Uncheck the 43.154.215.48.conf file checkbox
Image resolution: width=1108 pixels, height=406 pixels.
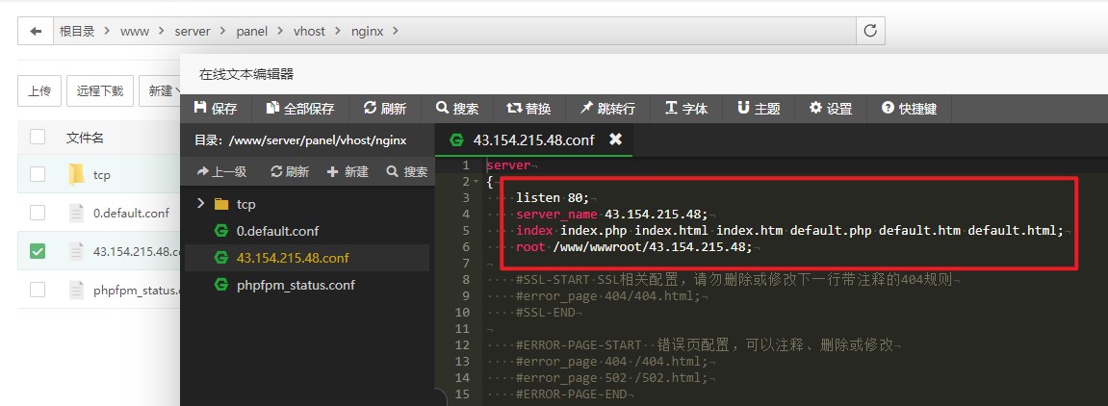point(38,251)
